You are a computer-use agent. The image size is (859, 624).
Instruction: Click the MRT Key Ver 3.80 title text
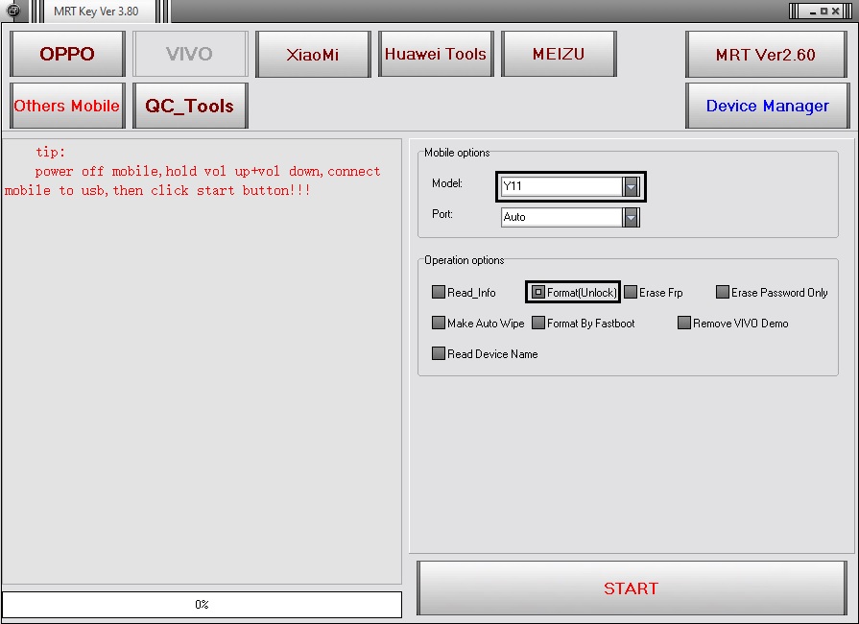point(96,11)
